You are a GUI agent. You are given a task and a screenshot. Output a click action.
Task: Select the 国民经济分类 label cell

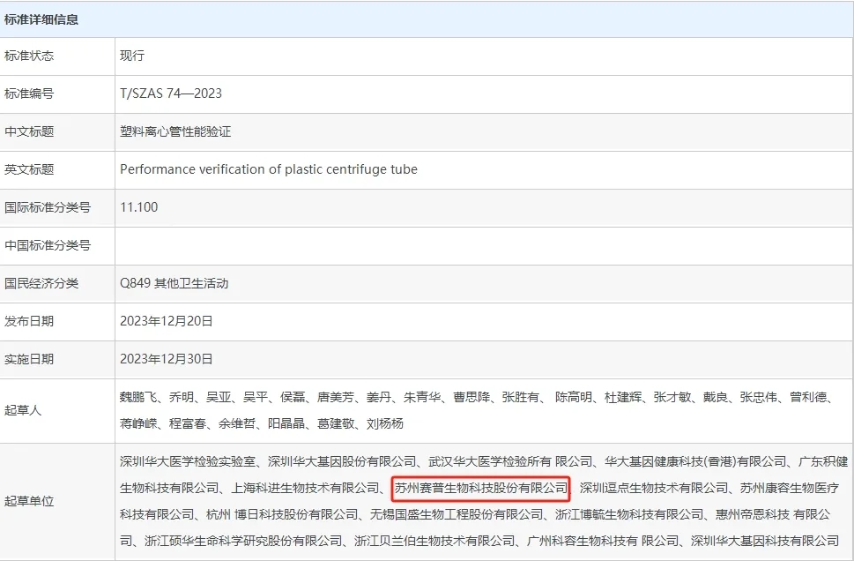pos(57,284)
